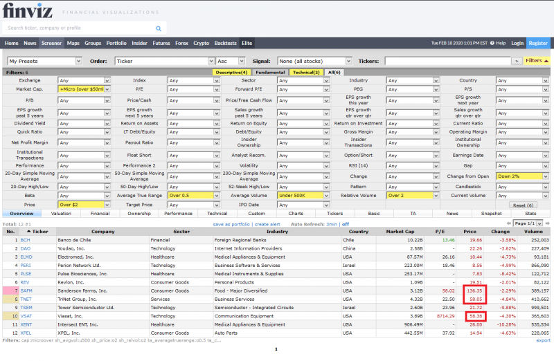This screenshot has height=361, width=554.
Task: Click the Perion Network Ltd. company cell
Action: coord(102,266)
